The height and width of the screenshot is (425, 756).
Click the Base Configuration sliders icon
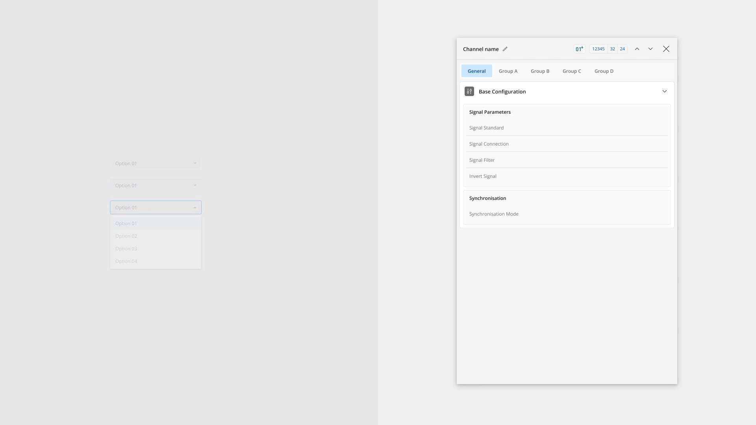coord(469,91)
